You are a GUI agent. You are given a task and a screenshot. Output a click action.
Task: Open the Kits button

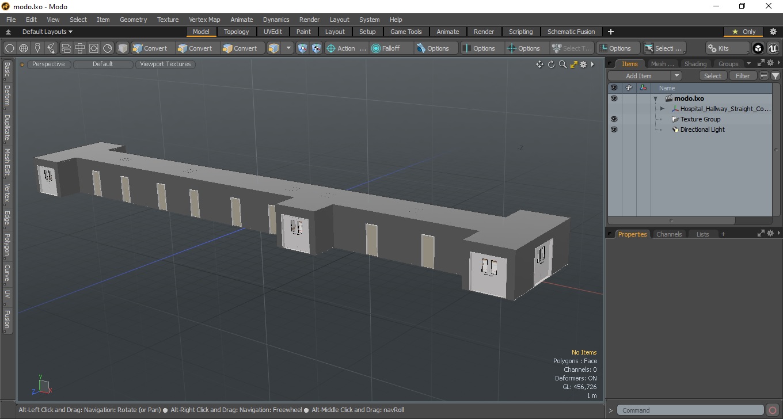pos(727,48)
